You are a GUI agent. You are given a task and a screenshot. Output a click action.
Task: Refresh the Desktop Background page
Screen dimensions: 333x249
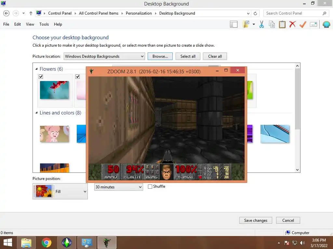coord(255,13)
